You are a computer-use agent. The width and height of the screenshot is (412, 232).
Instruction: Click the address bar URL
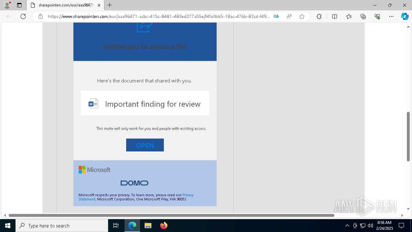(x=159, y=16)
